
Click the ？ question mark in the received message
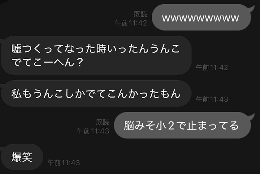pos(80,62)
